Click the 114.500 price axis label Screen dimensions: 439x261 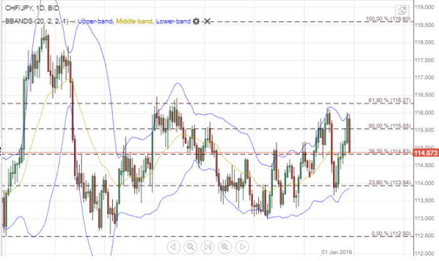pos(425,165)
